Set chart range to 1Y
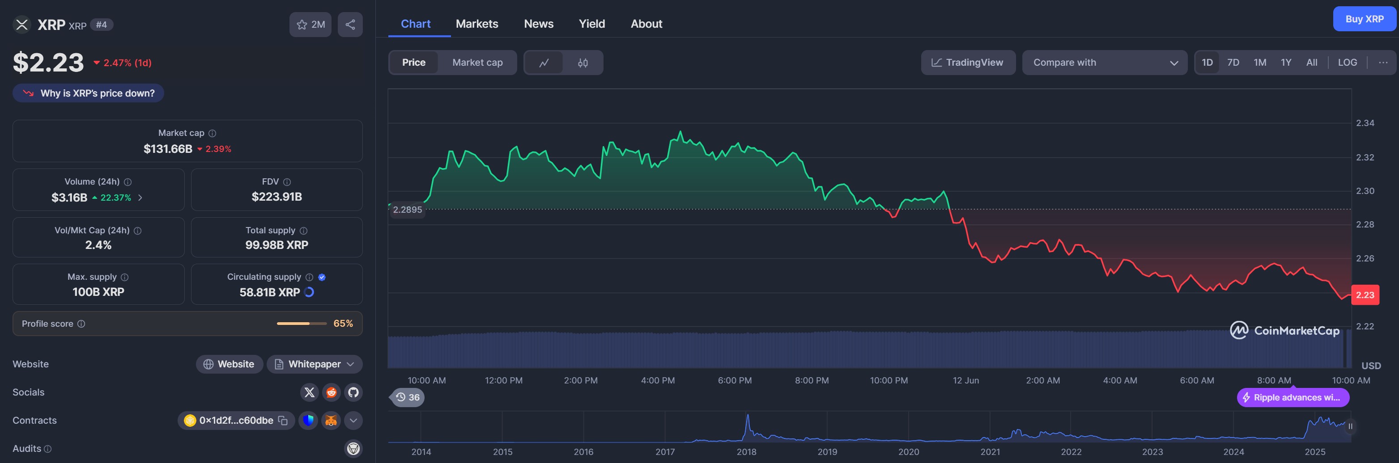 click(x=1286, y=63)
